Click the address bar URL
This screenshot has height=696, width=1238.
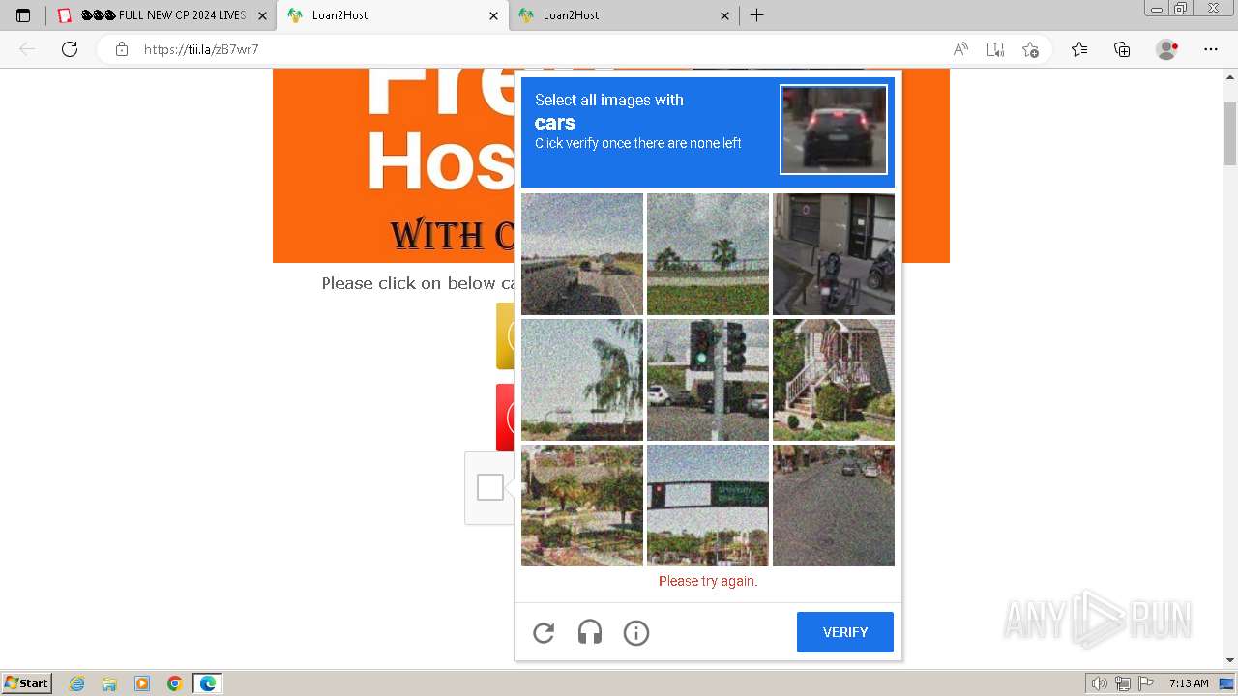(x=201, y=49)
